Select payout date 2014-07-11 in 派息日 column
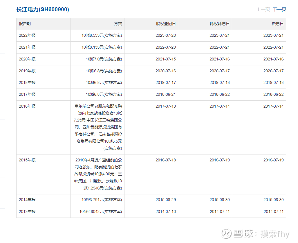The image size is (298, 243). tap(274, 211)
